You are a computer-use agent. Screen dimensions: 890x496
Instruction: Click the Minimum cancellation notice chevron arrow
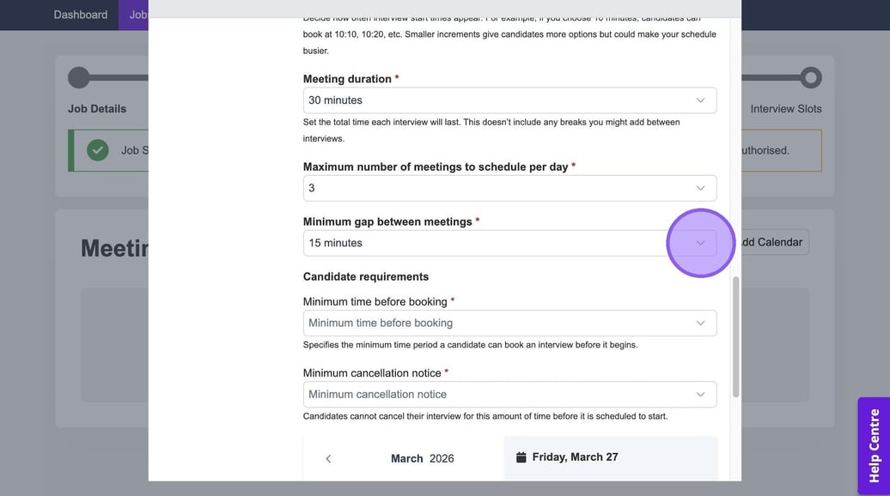(x=700, y=395)
